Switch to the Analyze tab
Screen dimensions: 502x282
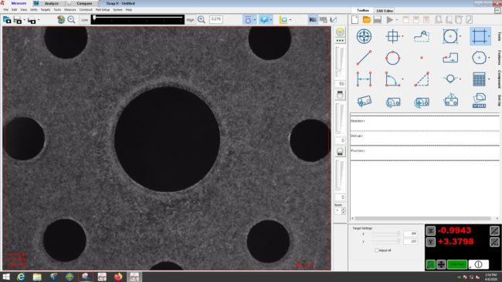(x=51, y=4)
